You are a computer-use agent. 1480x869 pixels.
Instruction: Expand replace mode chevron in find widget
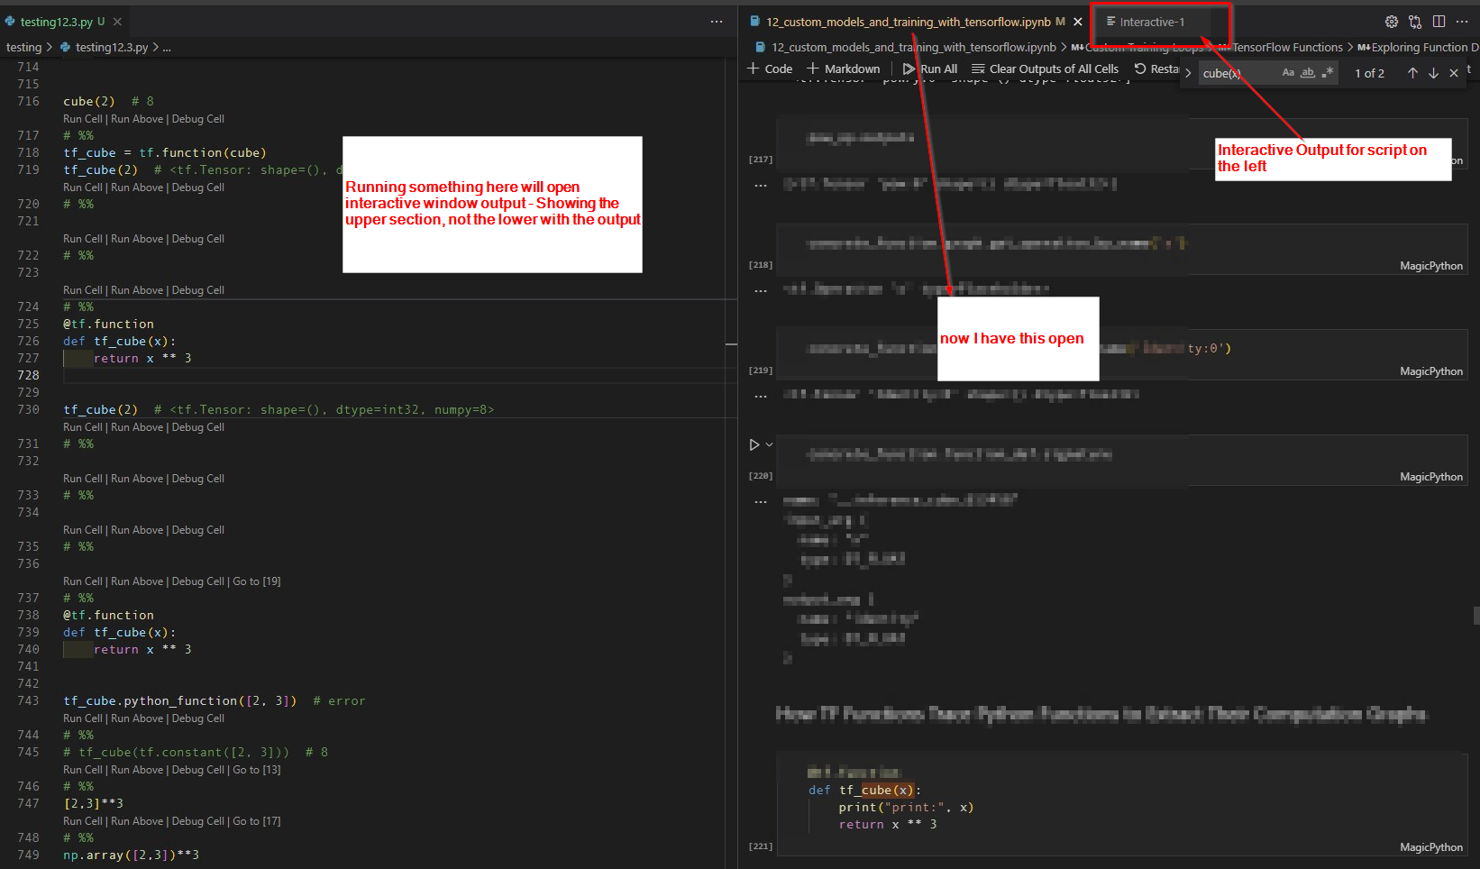pos(1188,73)
